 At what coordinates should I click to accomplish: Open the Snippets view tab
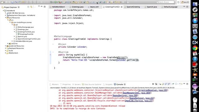[108, 84]
